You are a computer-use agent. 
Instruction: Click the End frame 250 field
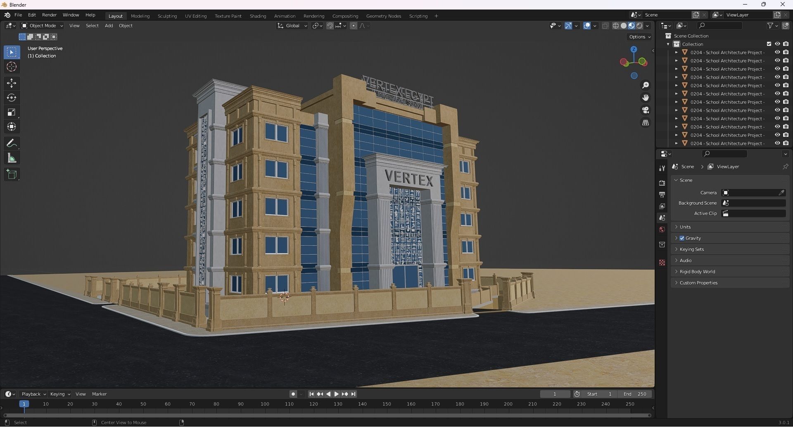635,394
